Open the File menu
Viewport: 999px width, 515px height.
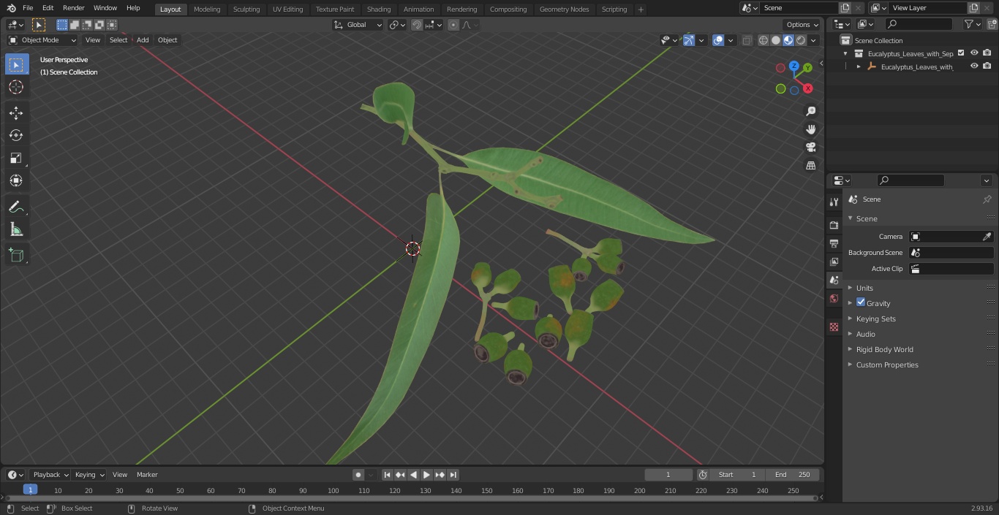pos(28,8)
